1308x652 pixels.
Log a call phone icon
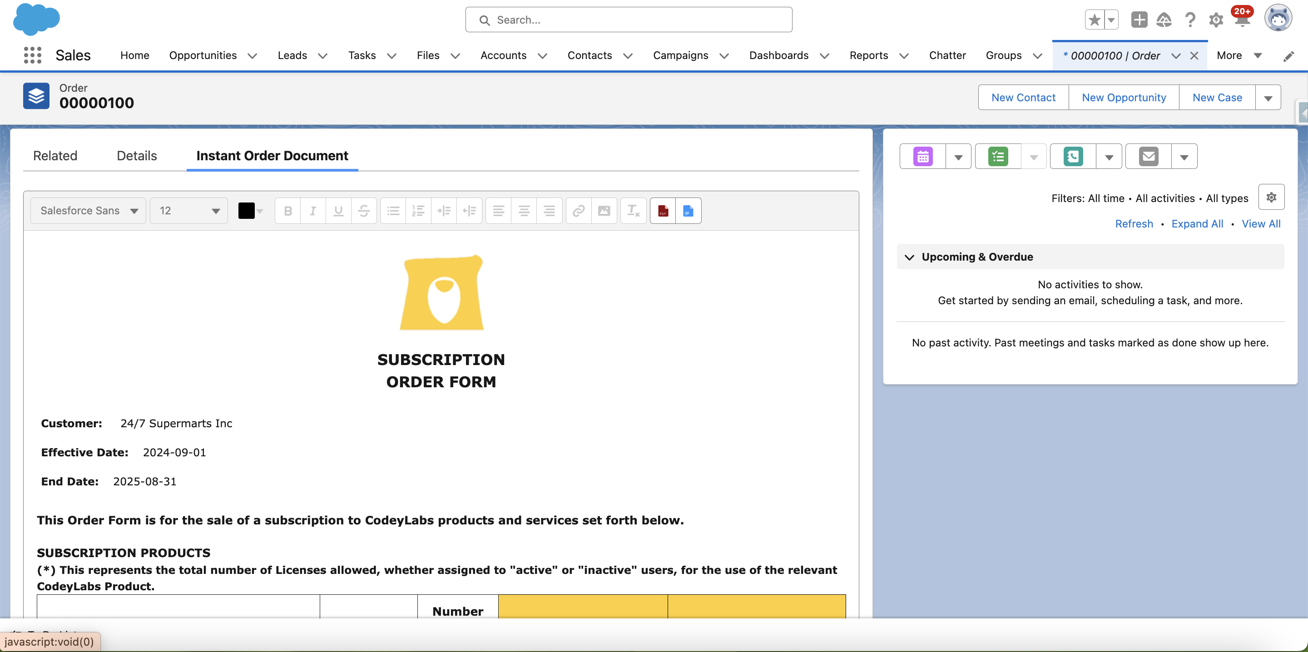tap(1073, 156)
